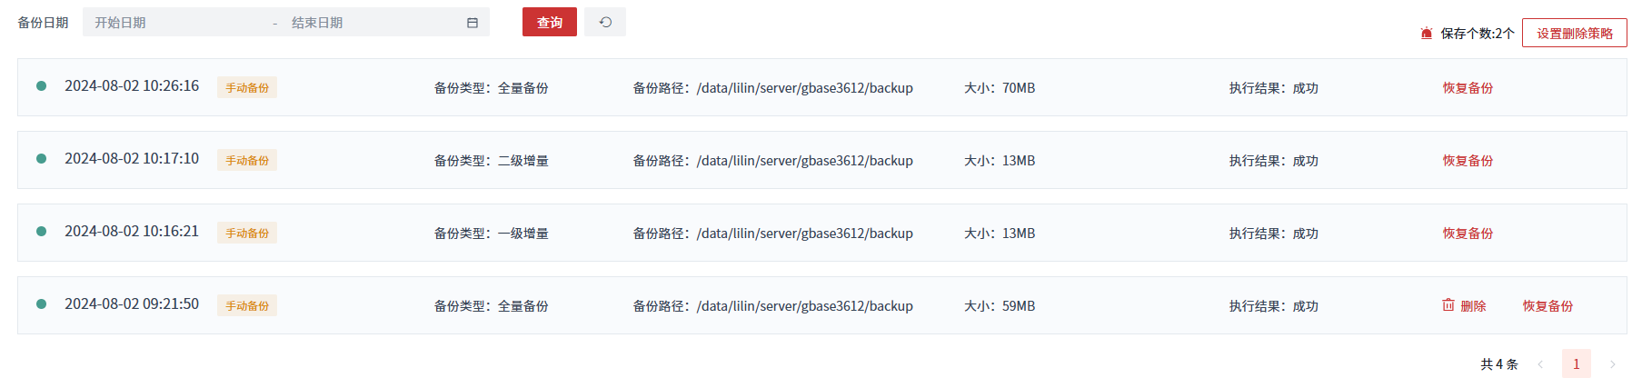
Task: Click green status dot of 10:17:10 backup
Action: point(41,159)
